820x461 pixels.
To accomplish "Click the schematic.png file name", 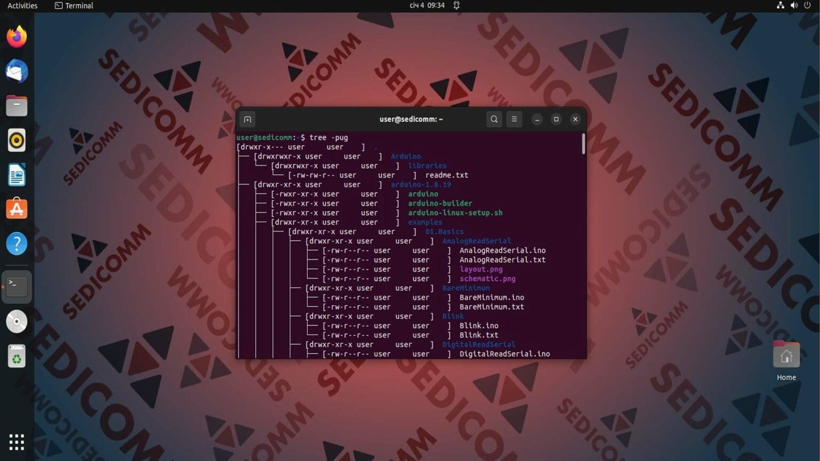I will click(487, 279).
